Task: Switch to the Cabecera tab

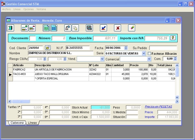Action: tap(17, 123)
